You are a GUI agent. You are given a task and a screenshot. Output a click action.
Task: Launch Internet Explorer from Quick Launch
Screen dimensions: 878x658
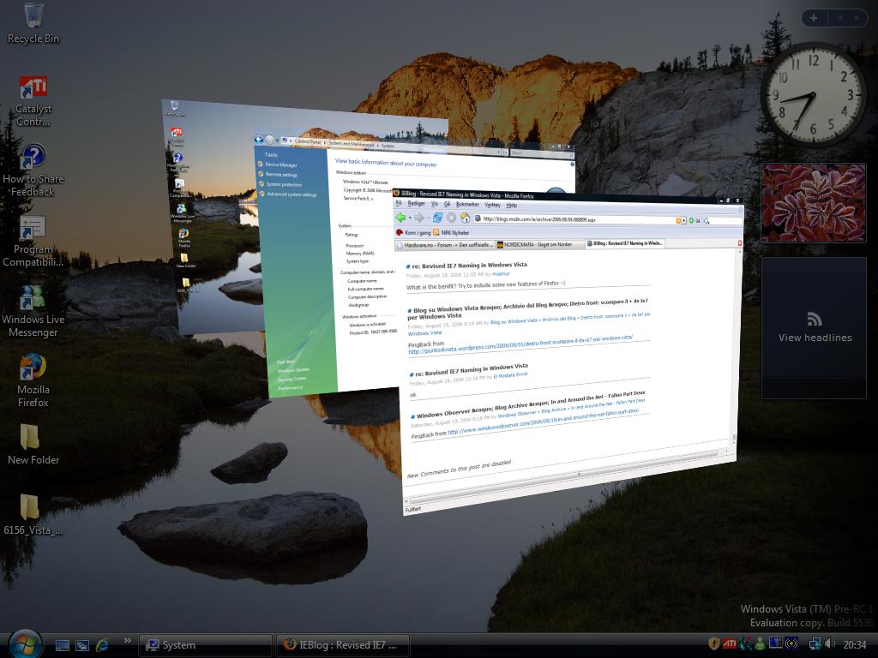point(103,645)
